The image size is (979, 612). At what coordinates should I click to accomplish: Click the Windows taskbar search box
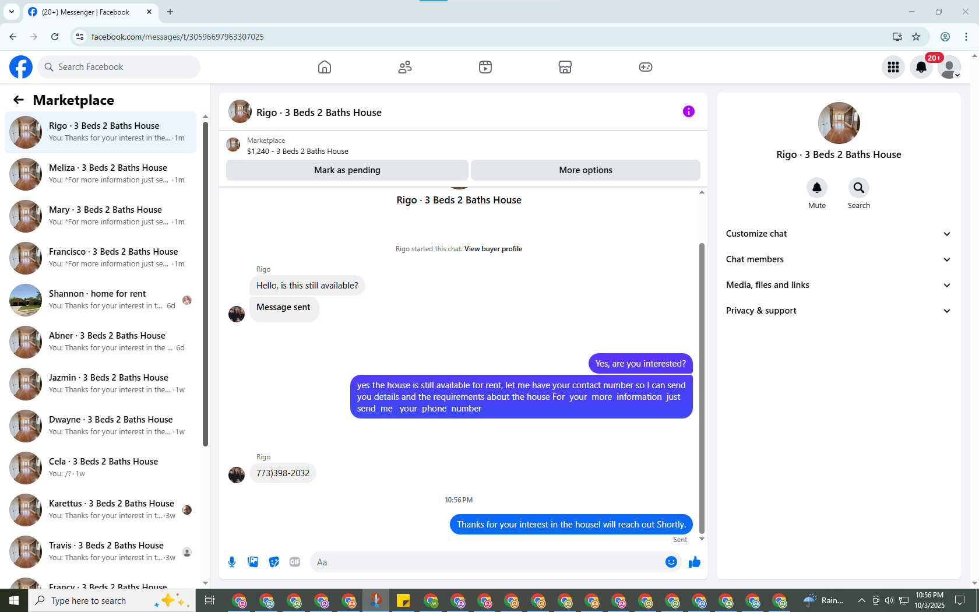point(112,600)
